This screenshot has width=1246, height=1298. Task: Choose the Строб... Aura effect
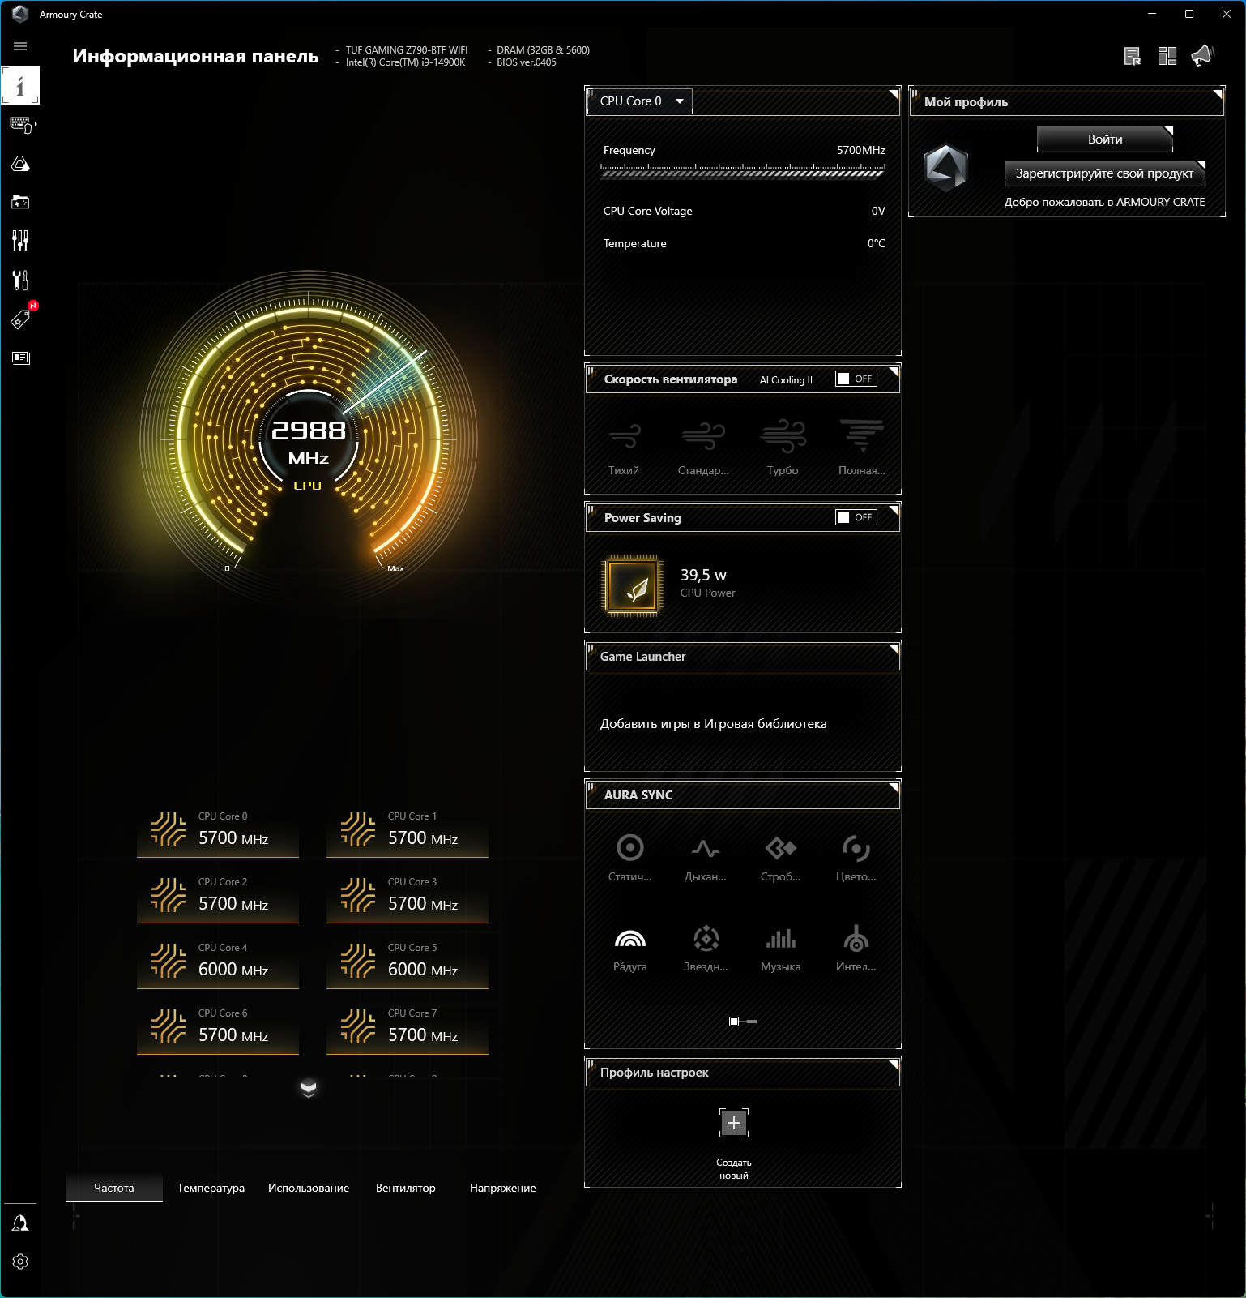tap(781, 858)
